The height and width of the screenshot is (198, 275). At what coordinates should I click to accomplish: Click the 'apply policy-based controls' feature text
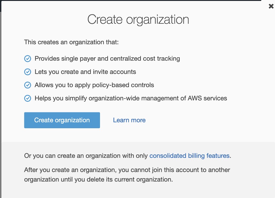(94, 85)
